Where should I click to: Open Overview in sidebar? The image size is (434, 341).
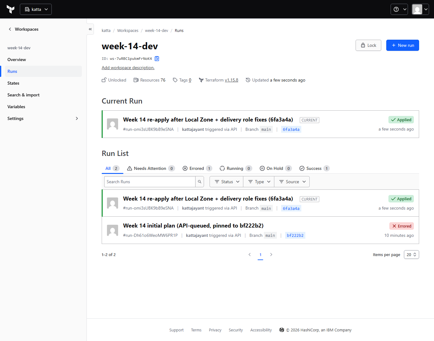point(17,60)
